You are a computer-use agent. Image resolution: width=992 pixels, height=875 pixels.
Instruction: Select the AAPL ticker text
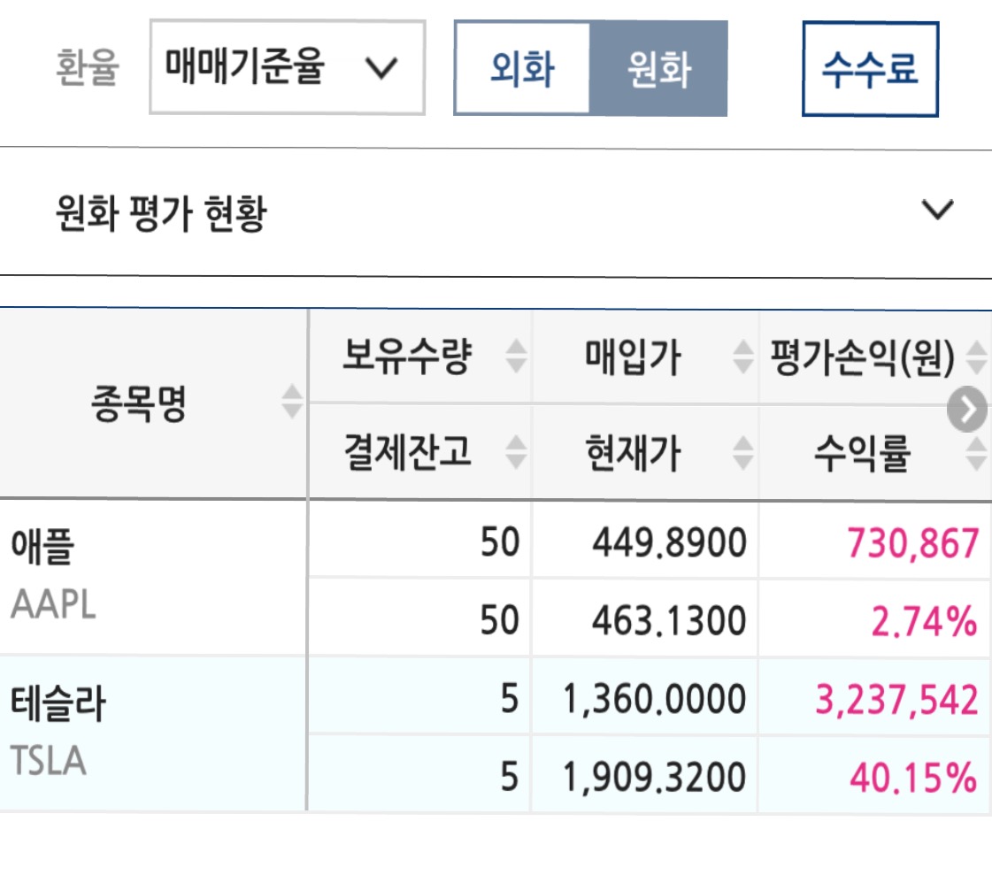point(53,604)
